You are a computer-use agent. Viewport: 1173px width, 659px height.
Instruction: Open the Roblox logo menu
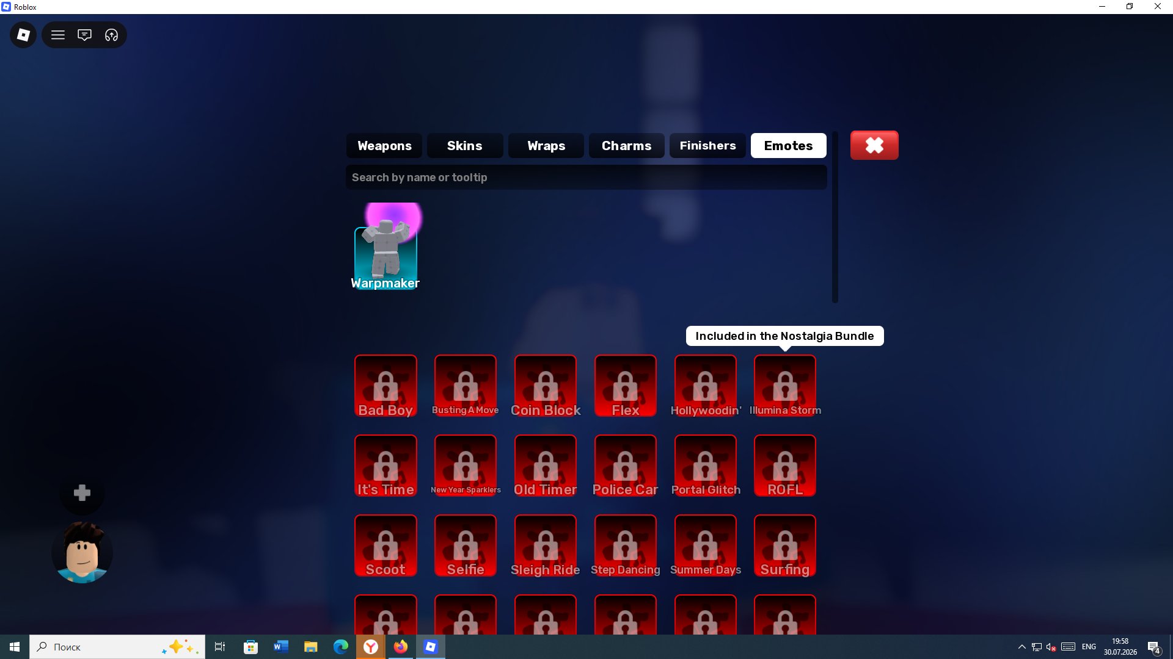23,35
